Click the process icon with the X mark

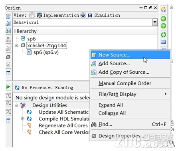8,103
